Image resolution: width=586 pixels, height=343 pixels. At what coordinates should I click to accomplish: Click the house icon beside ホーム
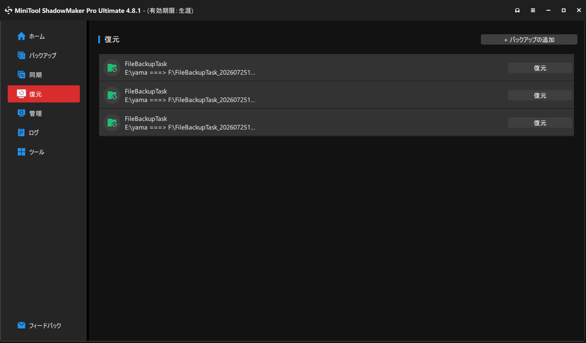click(x=21, y=36)
